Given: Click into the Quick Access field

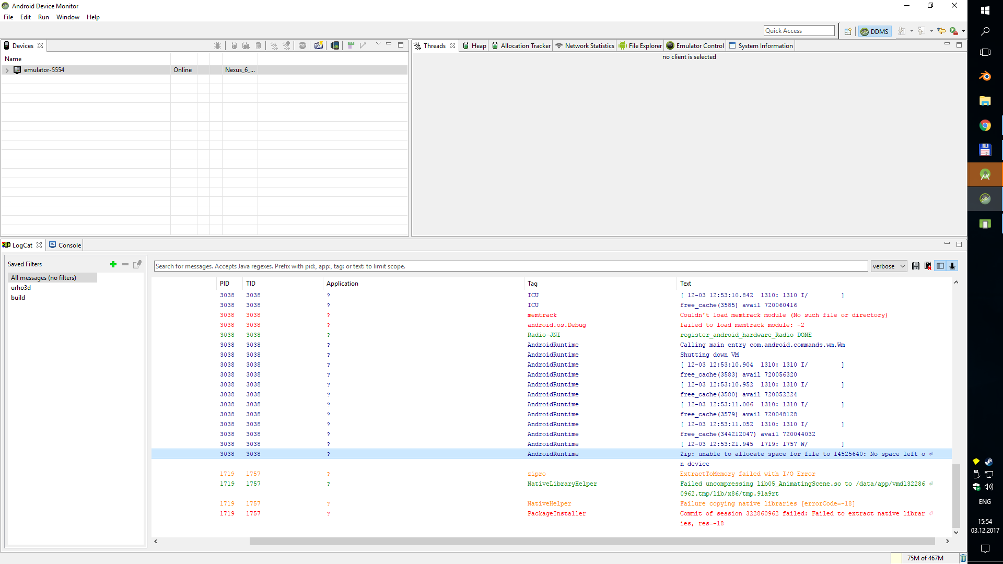Looking at the screenshot, I should 799,31.
